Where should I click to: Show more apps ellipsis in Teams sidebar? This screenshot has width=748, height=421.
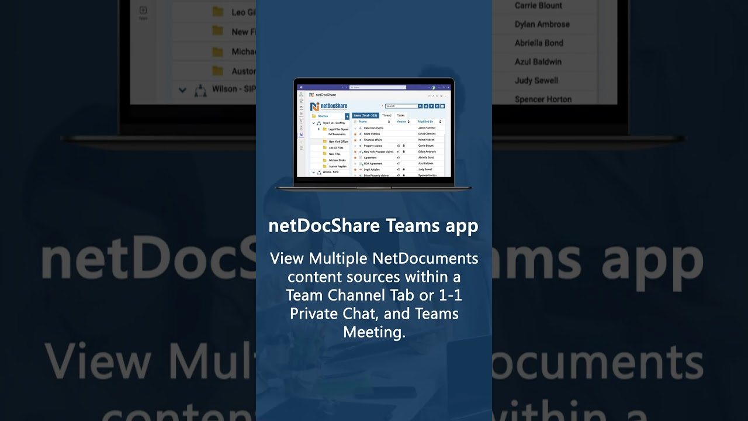point(301,142)
